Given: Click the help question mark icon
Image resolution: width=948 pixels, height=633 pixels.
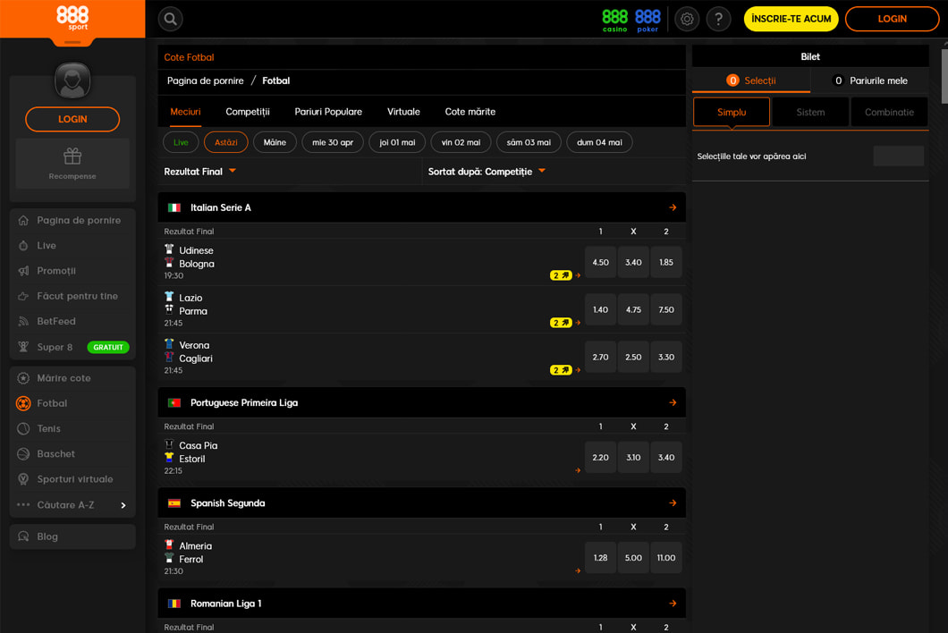Looking at the screenshot, I should click(718, 19).
